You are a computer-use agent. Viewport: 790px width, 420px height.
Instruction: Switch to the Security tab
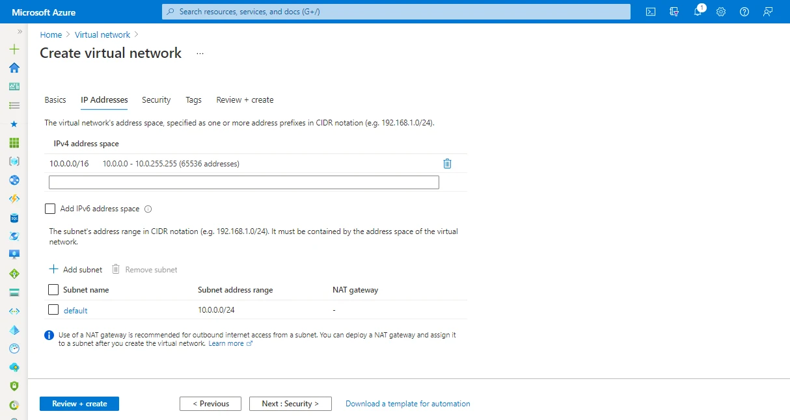tap(156, 100)
